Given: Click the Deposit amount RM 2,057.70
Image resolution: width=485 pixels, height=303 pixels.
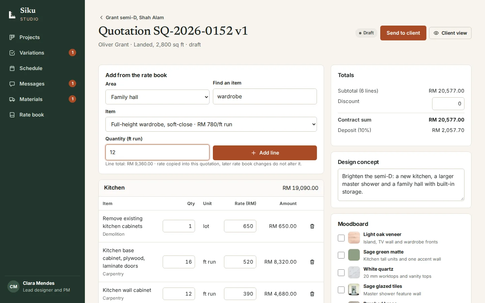Looking at the screenshot, I should pos(448,130).
